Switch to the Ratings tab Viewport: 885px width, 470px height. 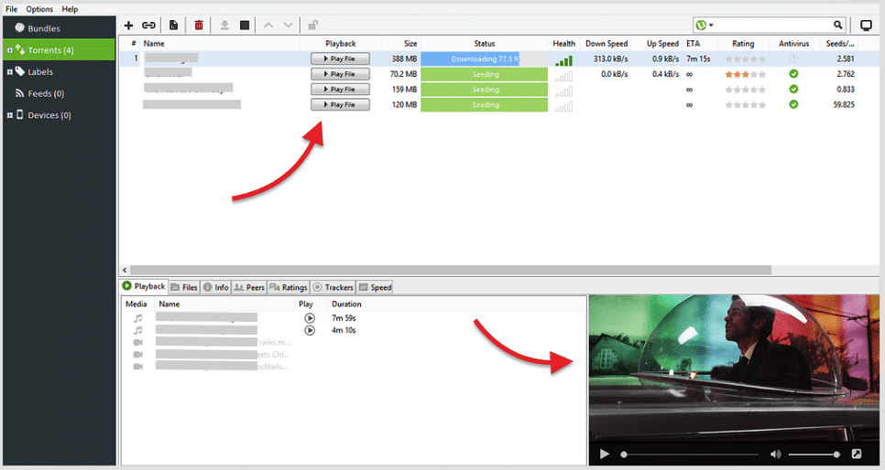pyautogui.click(x=289, y=287)
